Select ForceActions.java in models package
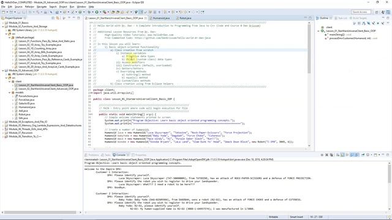Screen dimensions: 392x220 coord(28,96)
